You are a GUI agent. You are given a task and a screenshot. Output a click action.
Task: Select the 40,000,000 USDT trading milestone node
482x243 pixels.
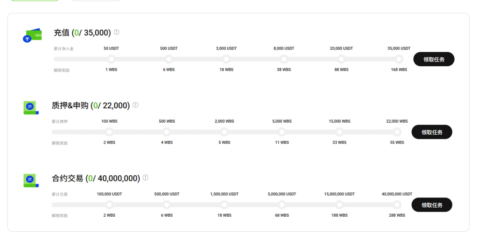[397, 205]
